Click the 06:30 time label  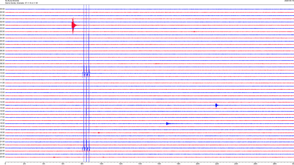pos(2,51)
